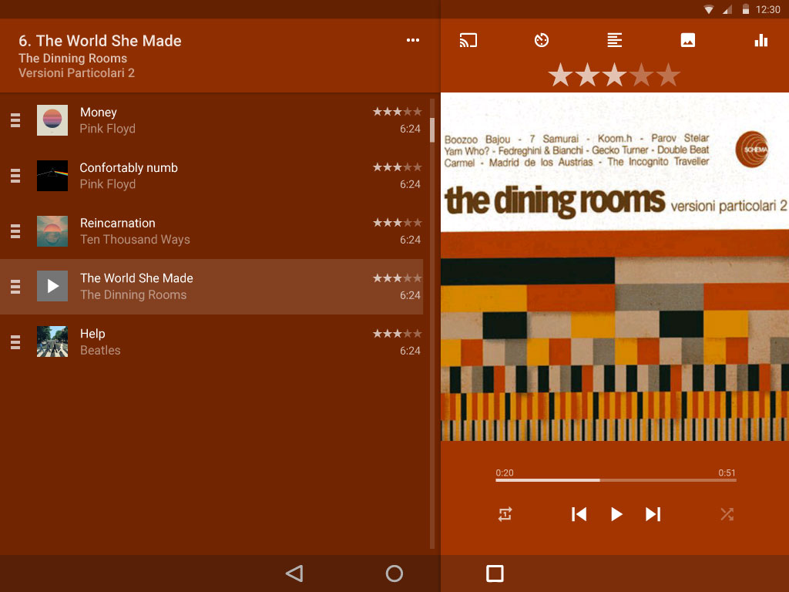The image size is (789, 592).
Task: Toggle shuffle mode
Action: 727,514
